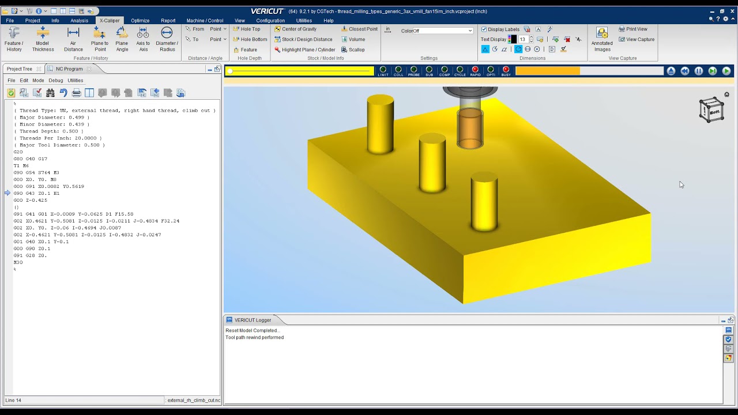Click the delete dimension red X icon
The width and height of the screenshot is (738, 415).
tap(567, 39)
